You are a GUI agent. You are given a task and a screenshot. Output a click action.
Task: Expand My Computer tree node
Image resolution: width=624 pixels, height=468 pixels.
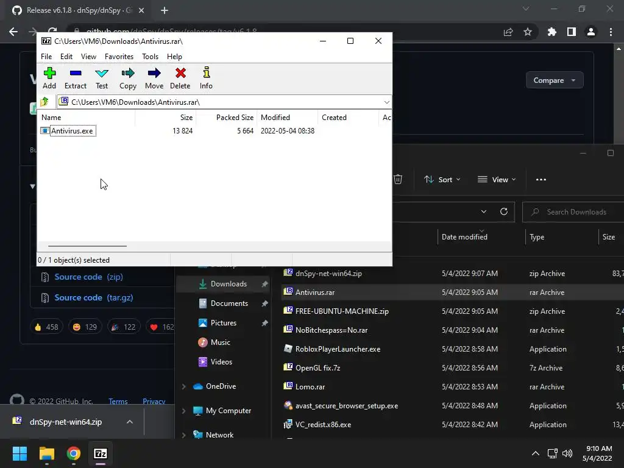click(x=184, y=411)
